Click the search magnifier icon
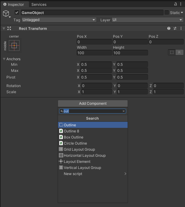 pos(62,111)
